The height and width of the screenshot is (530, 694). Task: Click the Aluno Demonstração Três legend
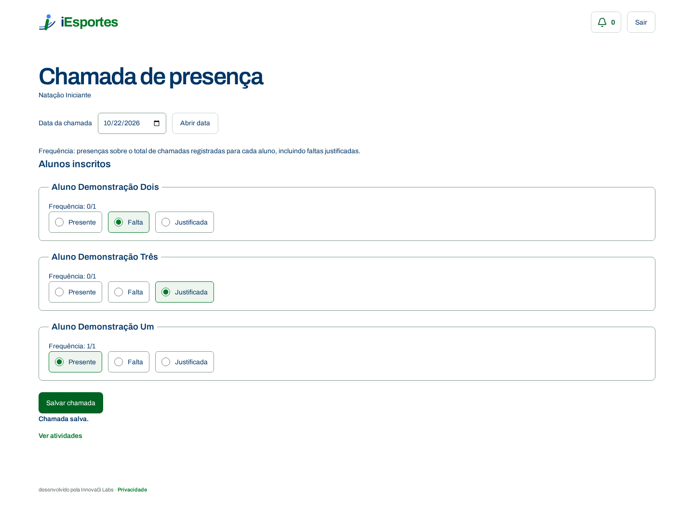coord(105,257)
